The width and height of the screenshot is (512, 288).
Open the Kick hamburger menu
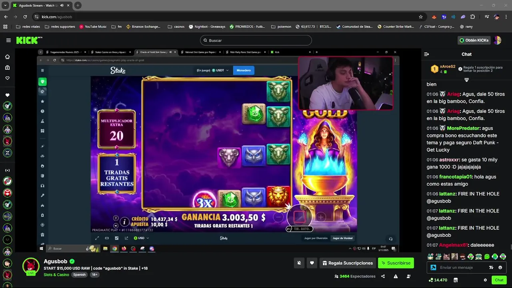[x=8, y=40]
